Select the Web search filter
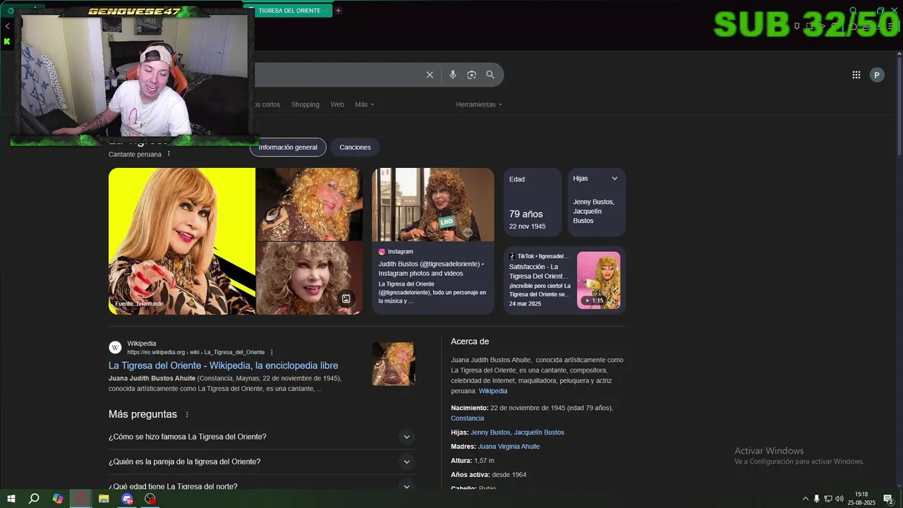 (x=337, y=104)
